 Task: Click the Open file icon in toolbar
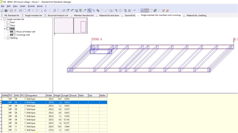tap(2, 11)
